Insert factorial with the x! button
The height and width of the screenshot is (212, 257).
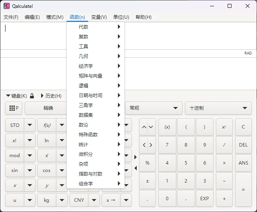[x=15, y=141]
